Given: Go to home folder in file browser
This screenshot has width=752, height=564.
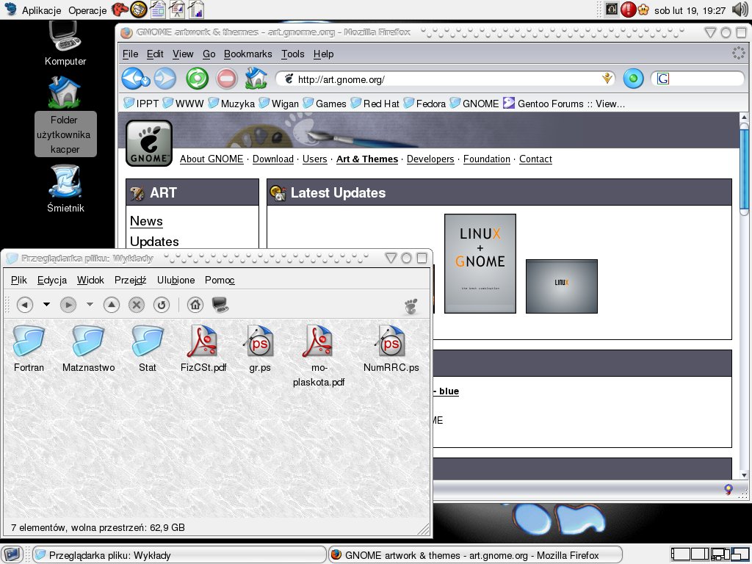Looking at the screenshot, I should (195, 305).
